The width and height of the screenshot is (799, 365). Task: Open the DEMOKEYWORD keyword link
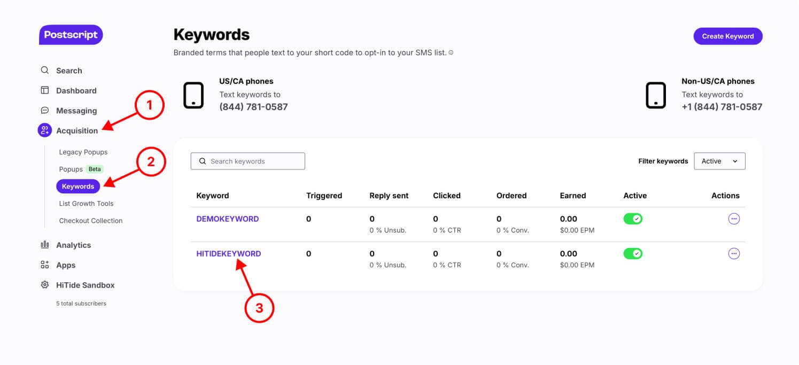click(x=228, y=219)
